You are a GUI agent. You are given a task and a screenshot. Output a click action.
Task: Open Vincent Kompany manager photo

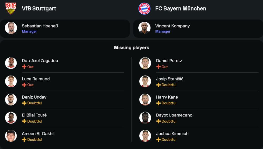pyautogui.click(x=144, y=28)
